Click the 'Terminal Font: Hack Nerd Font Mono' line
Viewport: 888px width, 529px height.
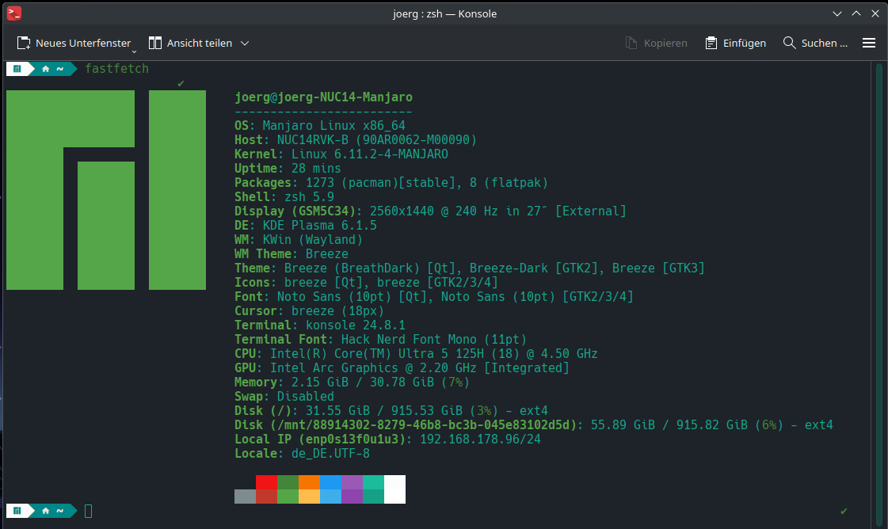click(x=380, y=339)
